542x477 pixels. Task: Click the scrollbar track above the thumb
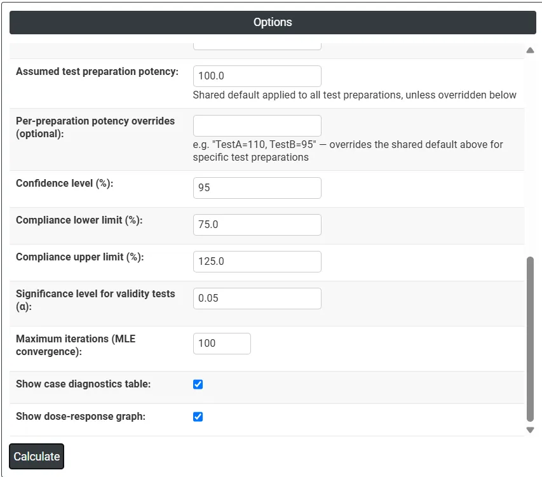pyautogui.click(x=530, y=156)
